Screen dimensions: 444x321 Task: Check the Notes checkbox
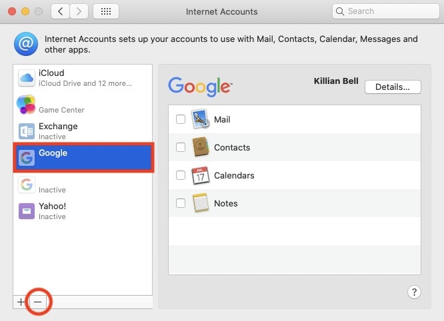(181, 204)
